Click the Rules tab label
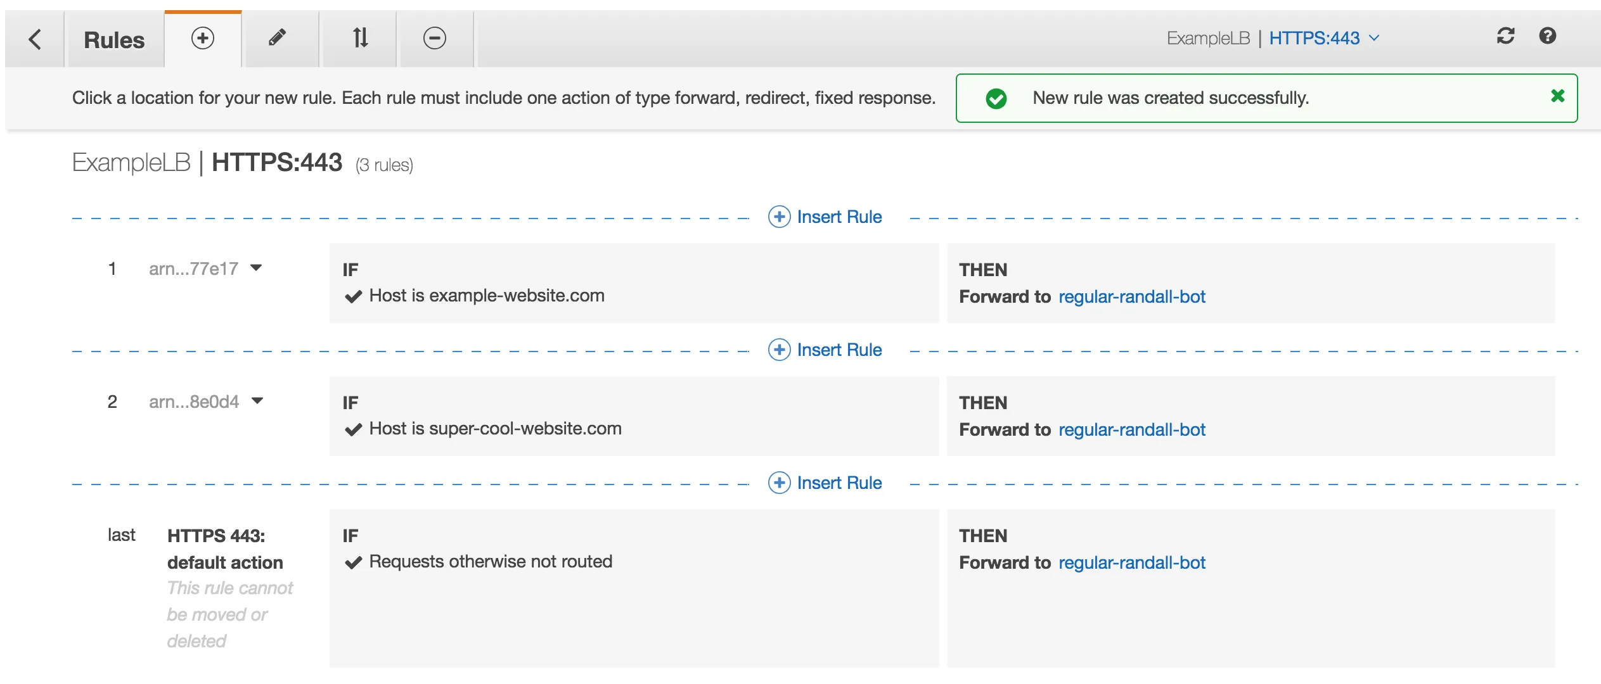 (x=114, y=40)
